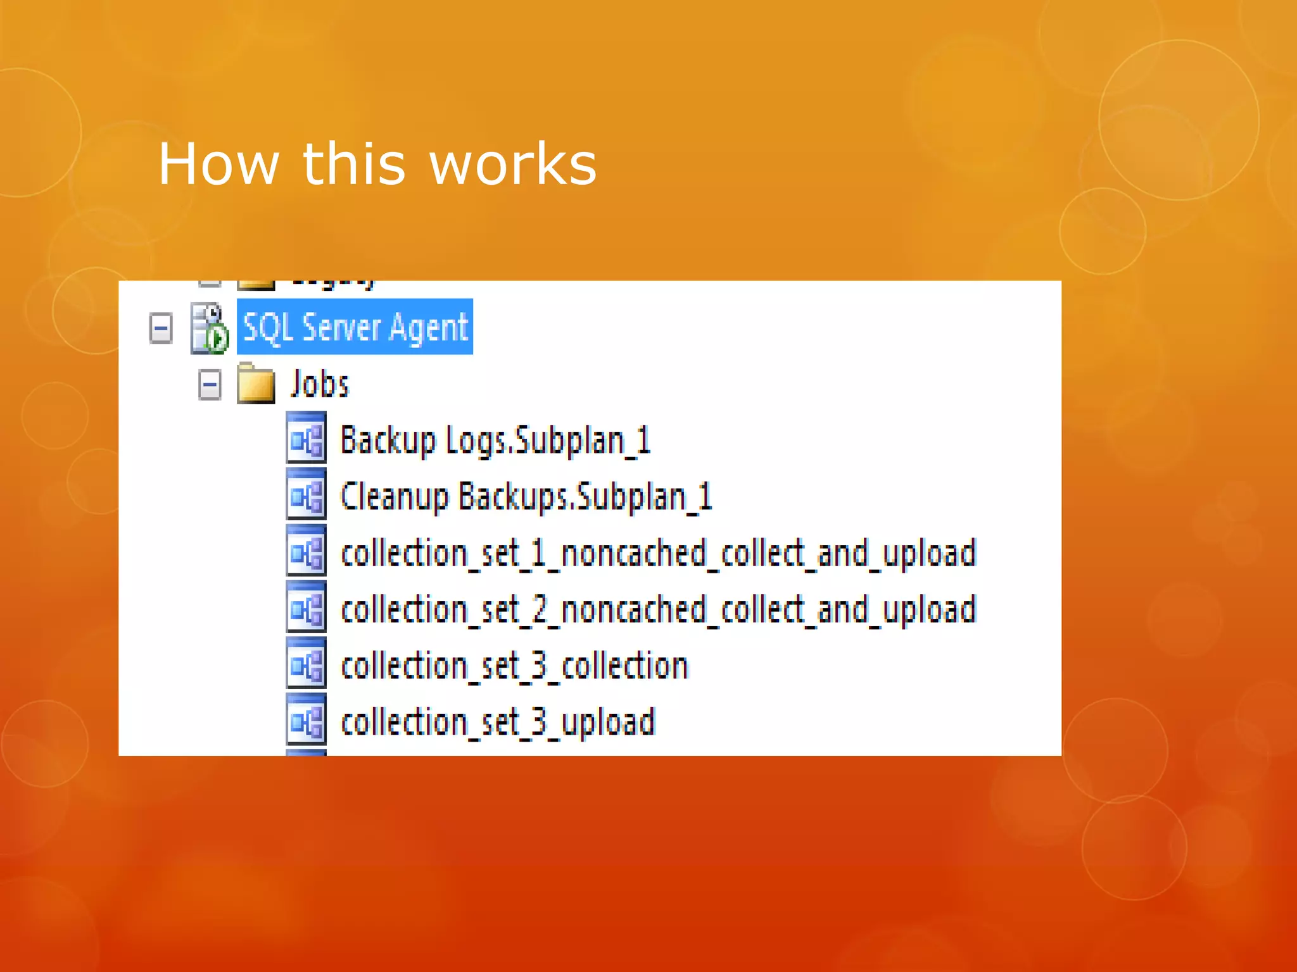Image resolution: width=1297 pixels, height=972 pixels.
Task: Select collection_set_1_noncached_collect_and_upload job
Action: point(659,553)
